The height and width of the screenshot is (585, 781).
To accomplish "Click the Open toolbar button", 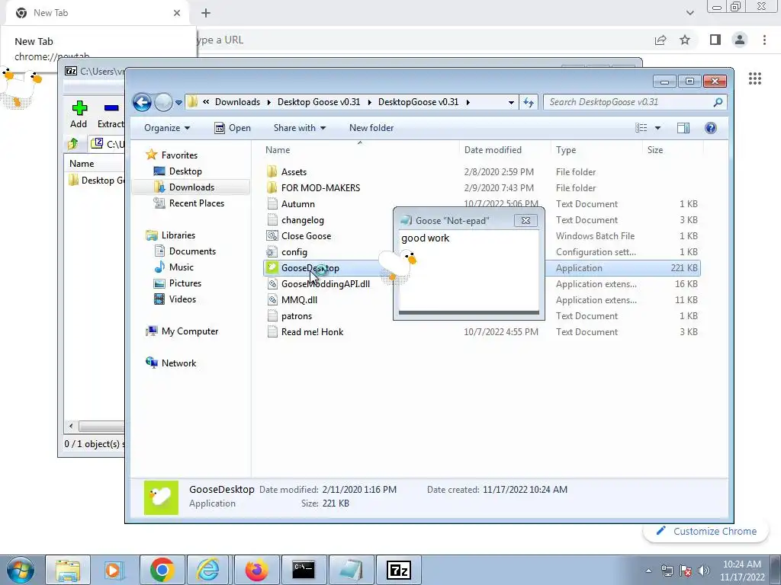I will pos(233,128).
